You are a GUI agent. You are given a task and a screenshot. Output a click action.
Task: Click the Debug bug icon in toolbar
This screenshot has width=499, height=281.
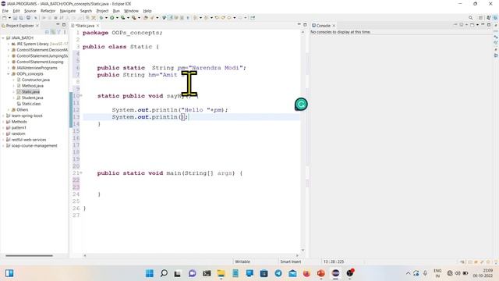click(x=101, y=18)
